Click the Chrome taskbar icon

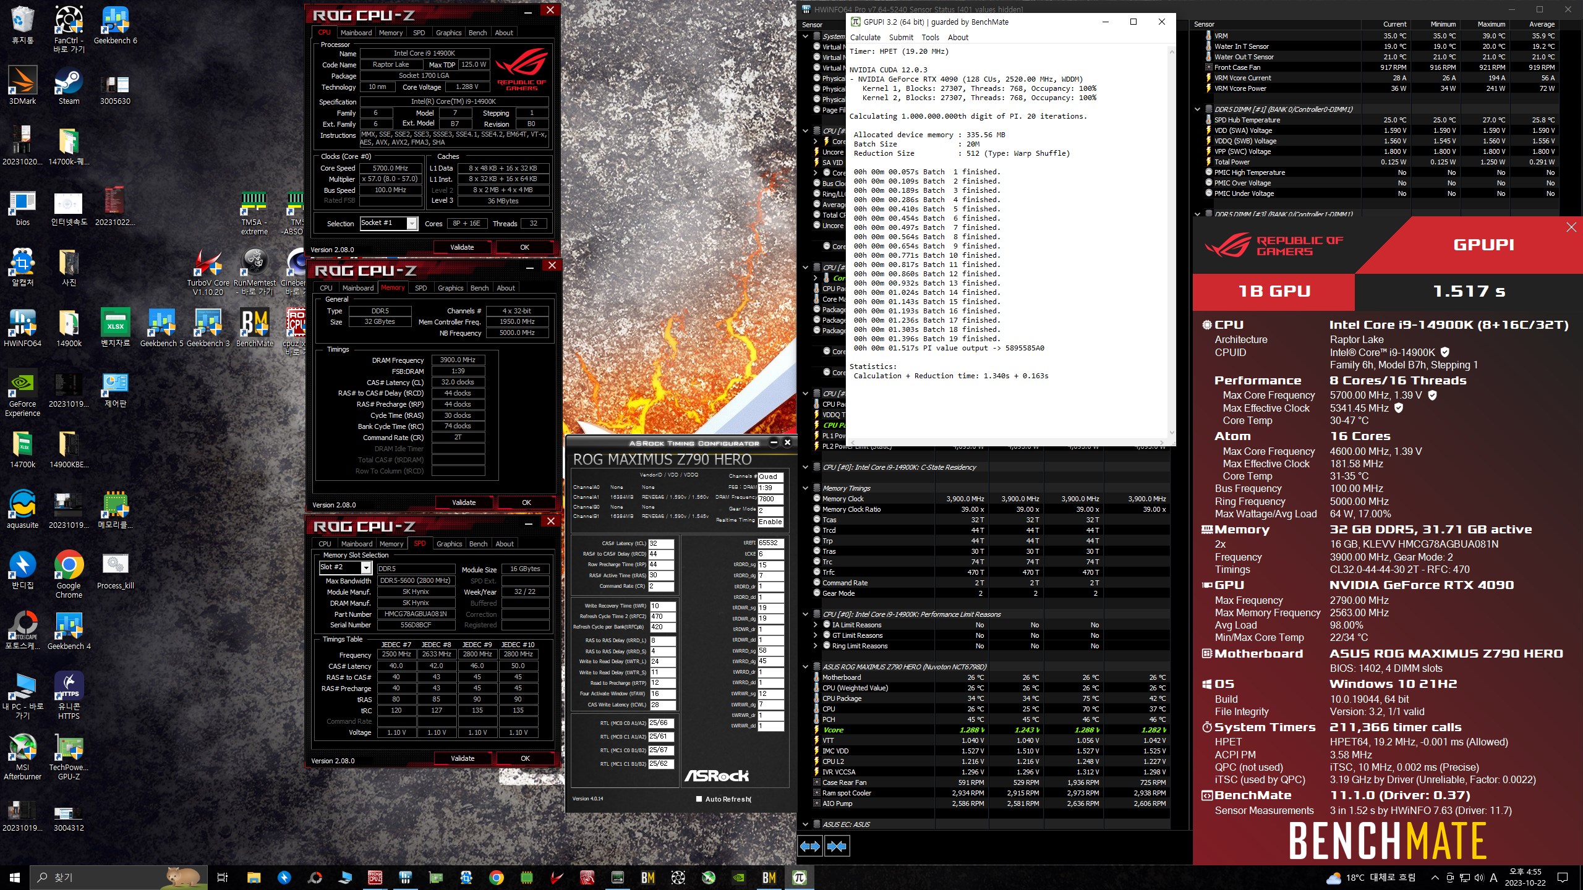click(x=496, y=877)
